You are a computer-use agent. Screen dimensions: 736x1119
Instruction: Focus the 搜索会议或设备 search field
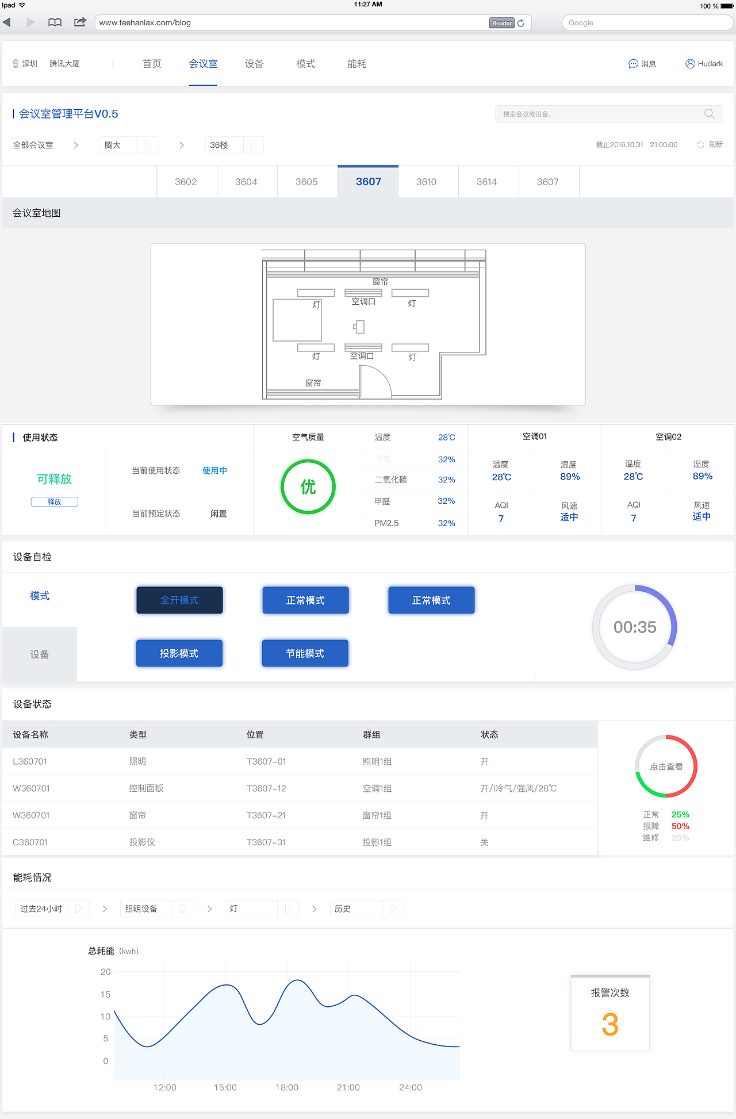(609, 114)
